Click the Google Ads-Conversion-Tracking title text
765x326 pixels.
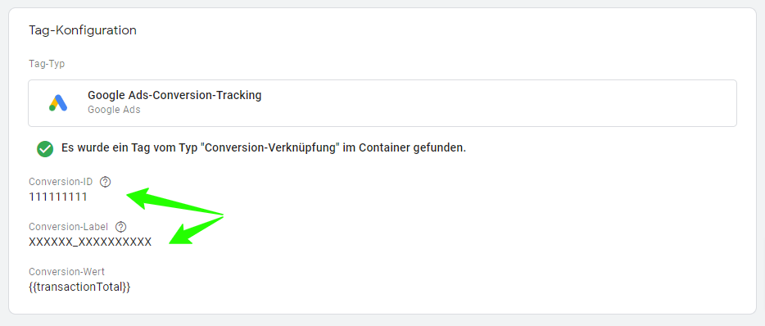(x=174, y=95)
